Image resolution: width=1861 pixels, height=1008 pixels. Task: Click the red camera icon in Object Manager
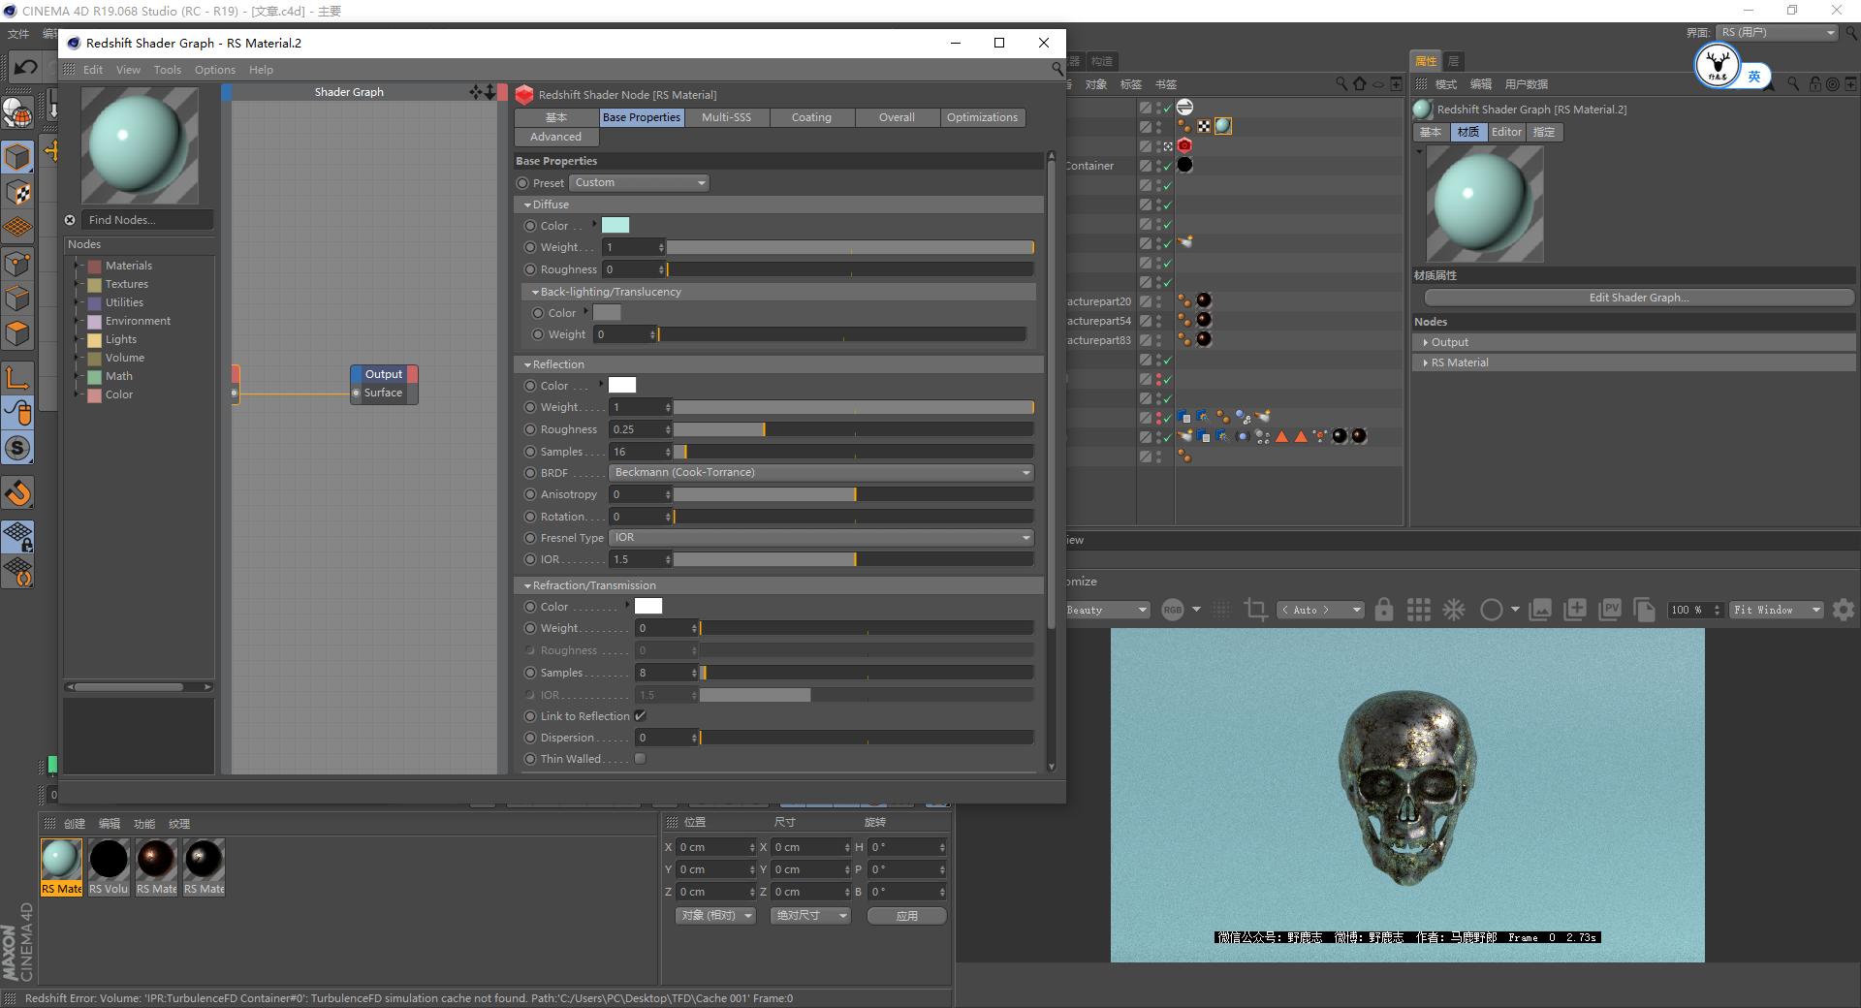tap(1184, 145)
